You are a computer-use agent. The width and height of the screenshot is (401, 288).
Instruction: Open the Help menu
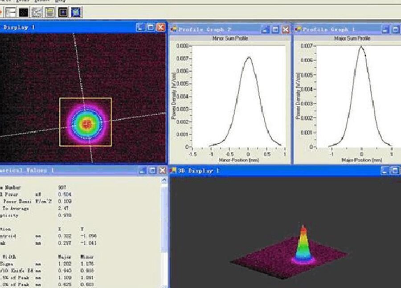pos(61,1)
